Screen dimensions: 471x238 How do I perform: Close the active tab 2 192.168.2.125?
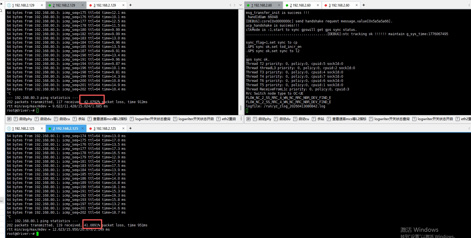[x=83, y=128]
